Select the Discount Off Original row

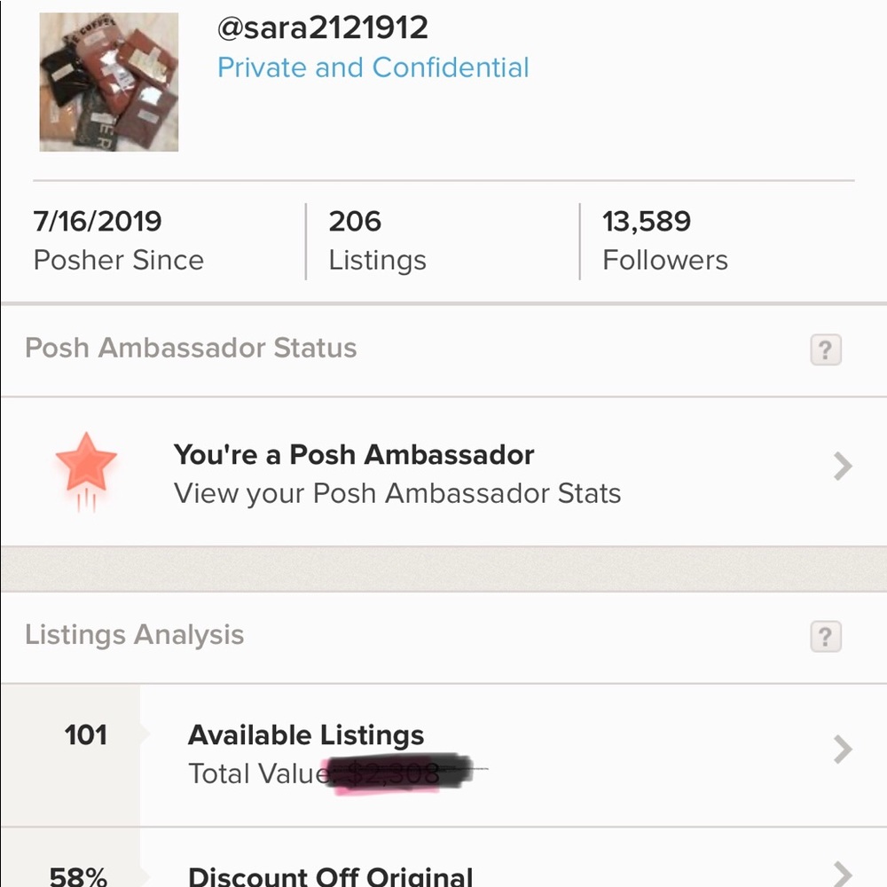[x=328, y=876]
